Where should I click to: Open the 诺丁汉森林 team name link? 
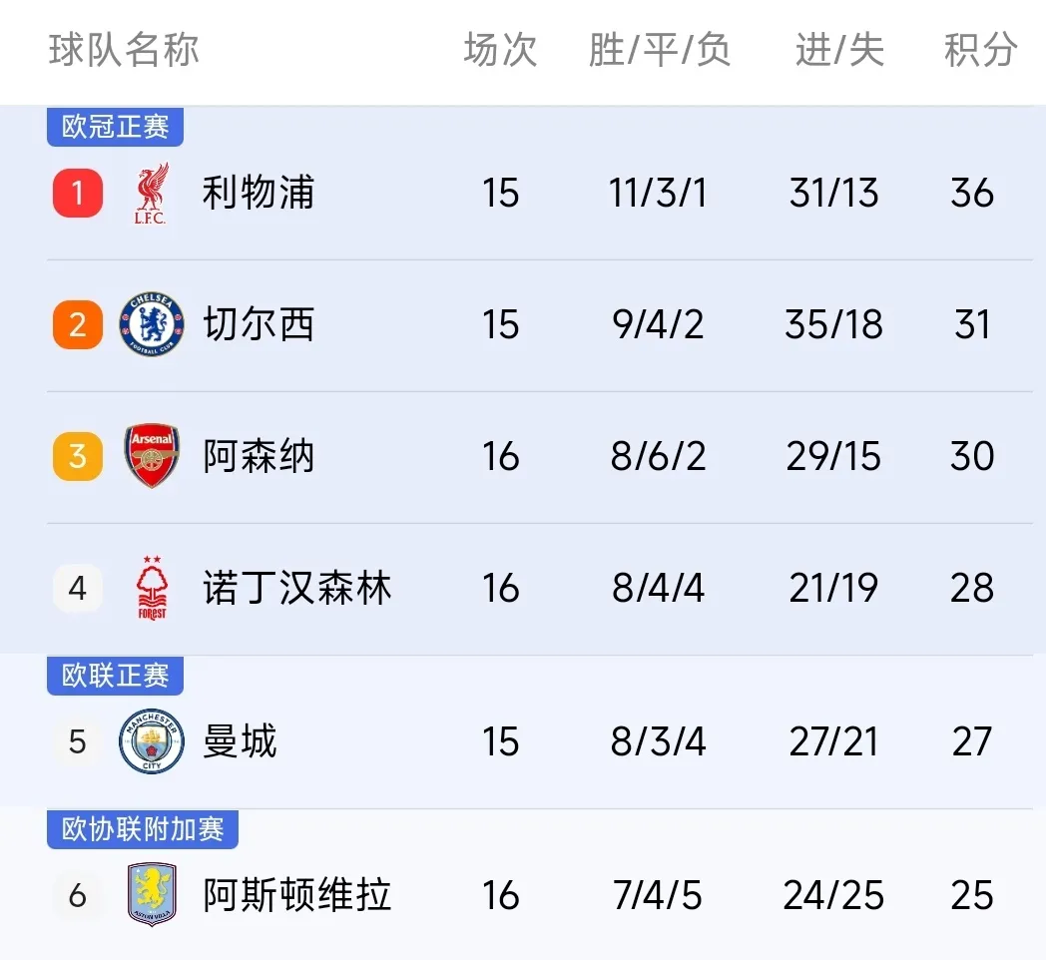(296, 588)
